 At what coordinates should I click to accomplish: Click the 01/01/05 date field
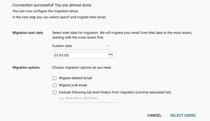pyautogui.click(x=80, y=55)
